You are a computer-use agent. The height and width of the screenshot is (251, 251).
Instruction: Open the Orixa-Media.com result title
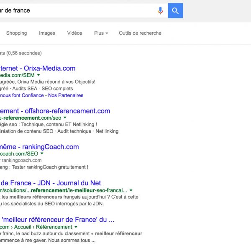(x=38, y=68)
